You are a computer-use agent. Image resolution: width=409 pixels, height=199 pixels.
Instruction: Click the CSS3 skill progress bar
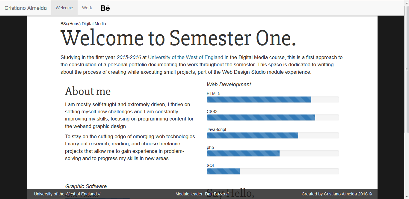pyautogui.click(x=273, y=117)
